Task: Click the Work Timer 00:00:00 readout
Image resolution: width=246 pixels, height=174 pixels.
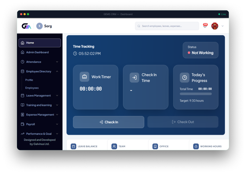Action: coord(91,89)
